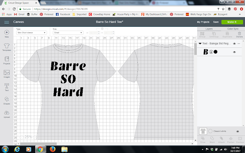Click the scissors cut icon in layer
Image resolution: width=245 pixels, height=153 pixels.
point(211,52)
